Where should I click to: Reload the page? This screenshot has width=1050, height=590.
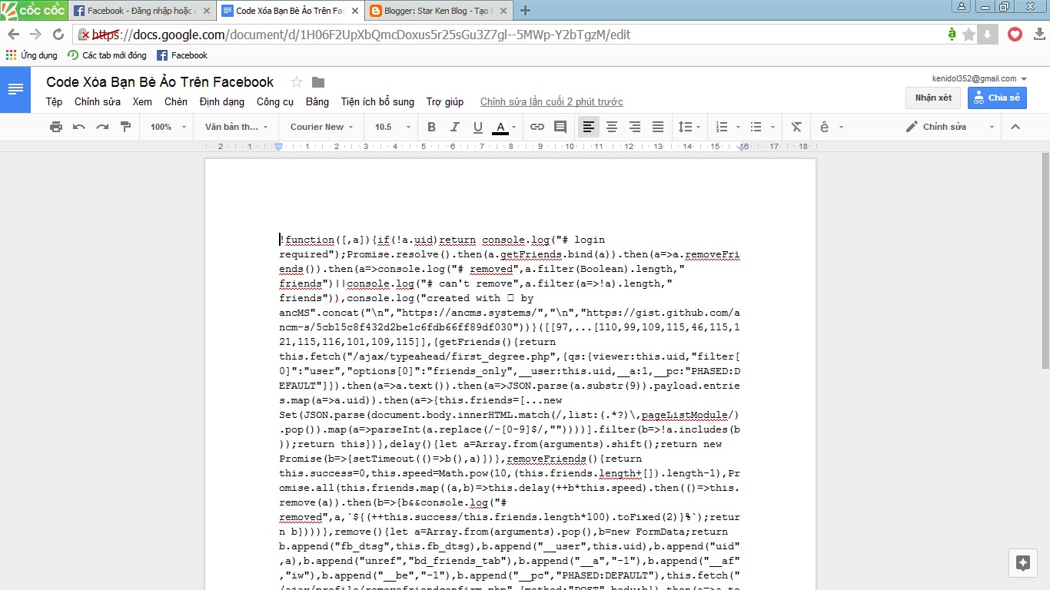coord(58,35)
